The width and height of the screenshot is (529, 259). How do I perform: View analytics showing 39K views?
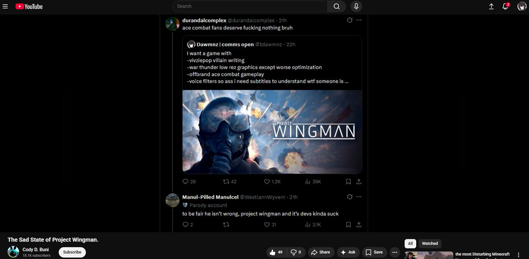[x=313, y=182]
